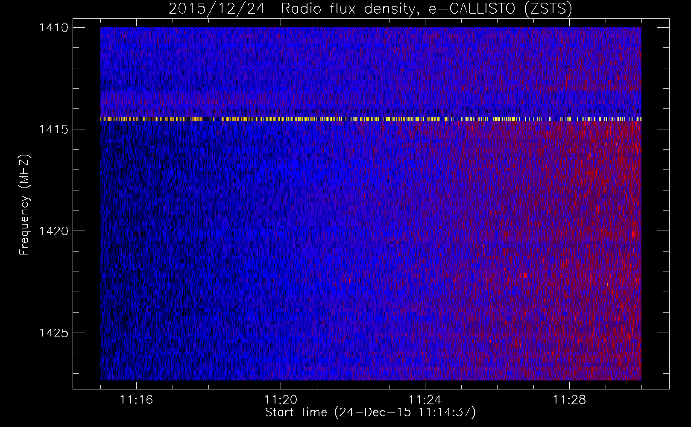The height and width of the screenshot is (427, 691).
Task: Click the 11:20 time tick label
Action: point(281,400)
